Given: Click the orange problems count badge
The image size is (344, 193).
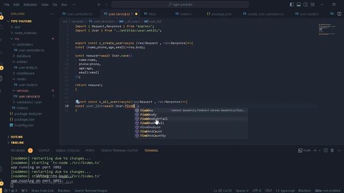Looking at the screenshot, I should pyautogui.click(x=30, y=151).
